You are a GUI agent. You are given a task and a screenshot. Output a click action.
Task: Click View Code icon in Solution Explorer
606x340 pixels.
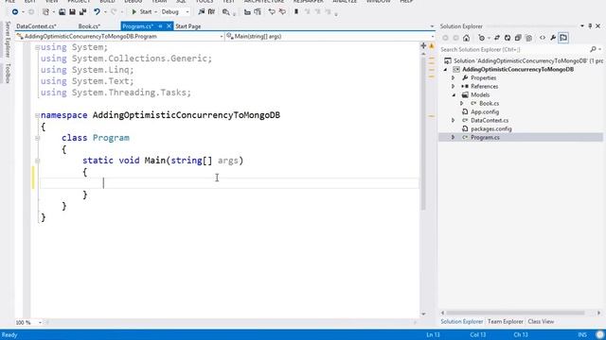(543, 38)
